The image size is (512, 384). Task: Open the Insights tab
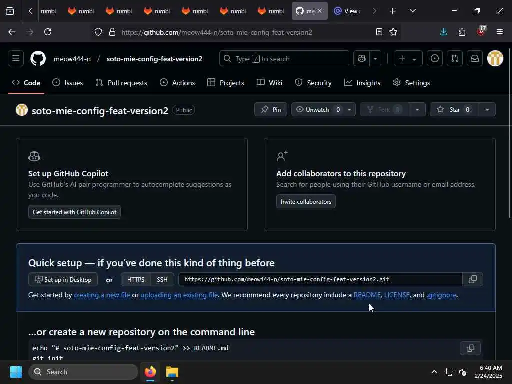(362, 83)
